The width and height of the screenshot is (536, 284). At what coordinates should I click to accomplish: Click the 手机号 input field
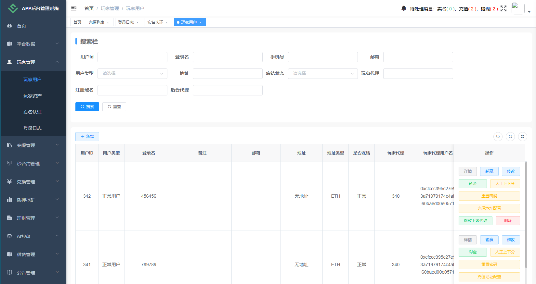click(323, 57)
